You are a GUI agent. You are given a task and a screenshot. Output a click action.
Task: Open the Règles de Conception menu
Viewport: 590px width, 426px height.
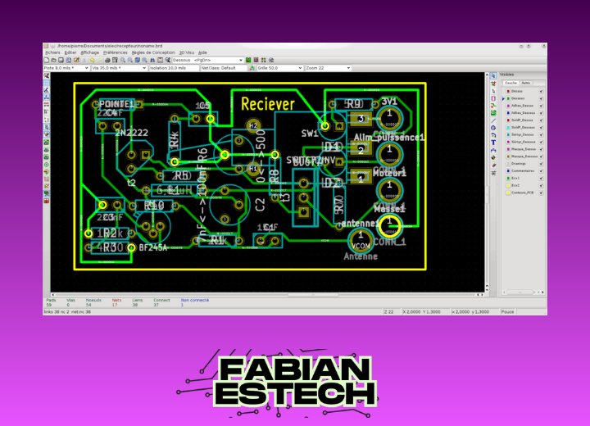[x=153, y=52]
